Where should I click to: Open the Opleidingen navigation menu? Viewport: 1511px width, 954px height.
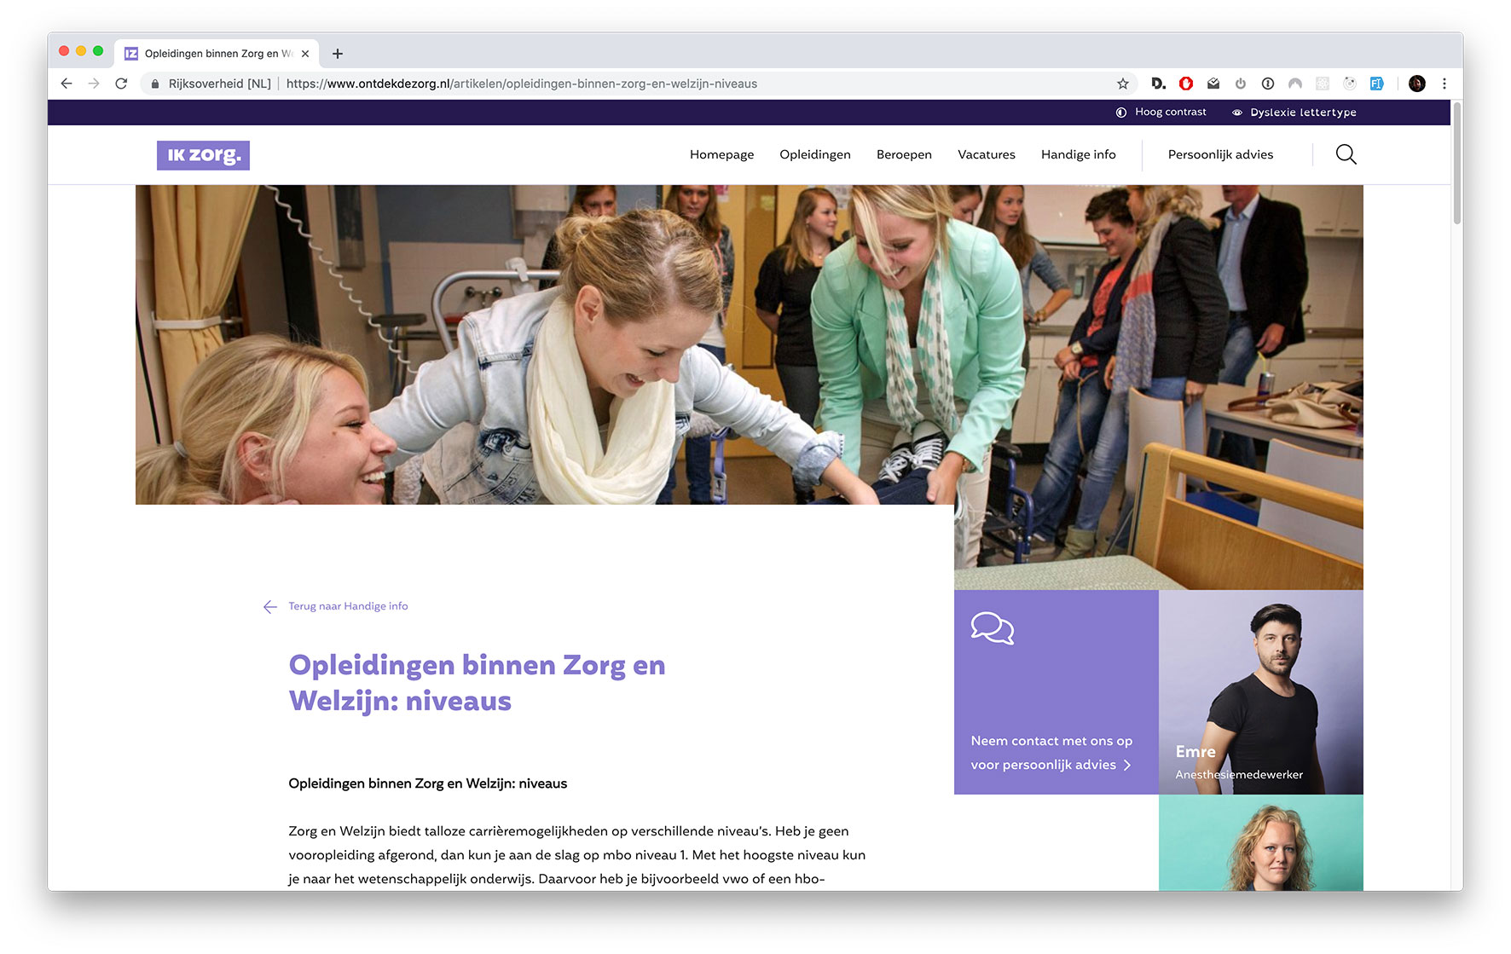pos(814,154)
